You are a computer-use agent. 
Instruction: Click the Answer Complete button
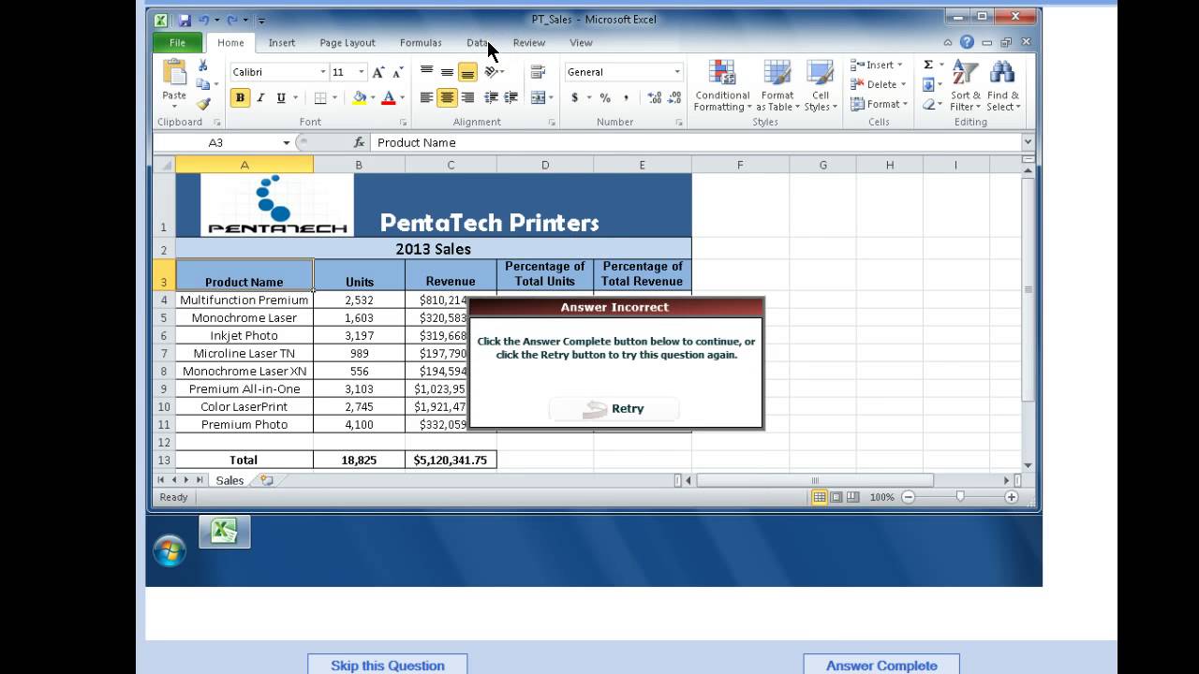pos(881,665)
